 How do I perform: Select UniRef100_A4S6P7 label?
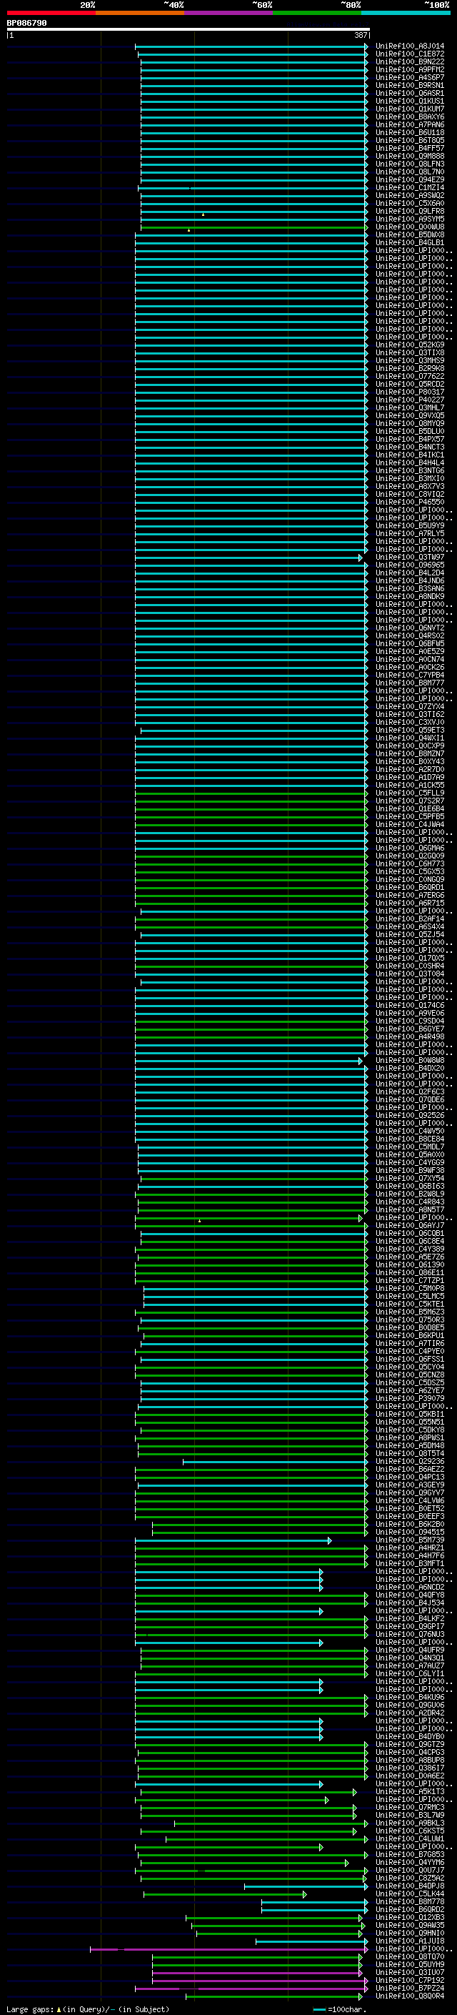tap(410, 77)
